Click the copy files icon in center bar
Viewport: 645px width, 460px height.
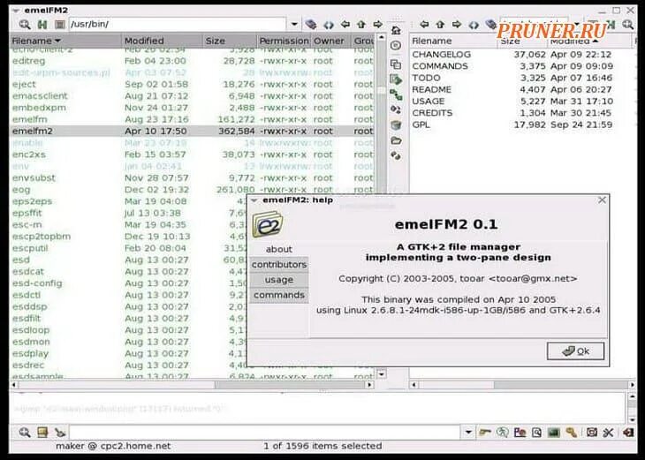coord(396,64)
